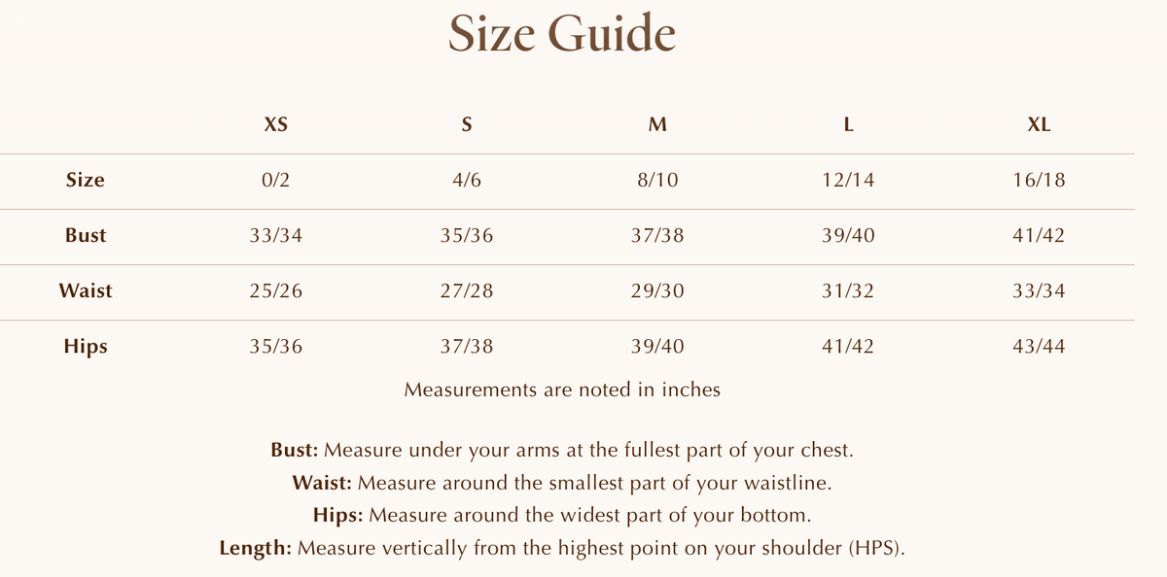
Task: Click the bold Length: instruction label
Action: pos(256,548)
